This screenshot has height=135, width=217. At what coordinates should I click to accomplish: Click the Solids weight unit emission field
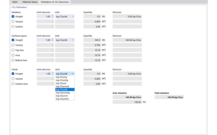click(x=43, y=74)
